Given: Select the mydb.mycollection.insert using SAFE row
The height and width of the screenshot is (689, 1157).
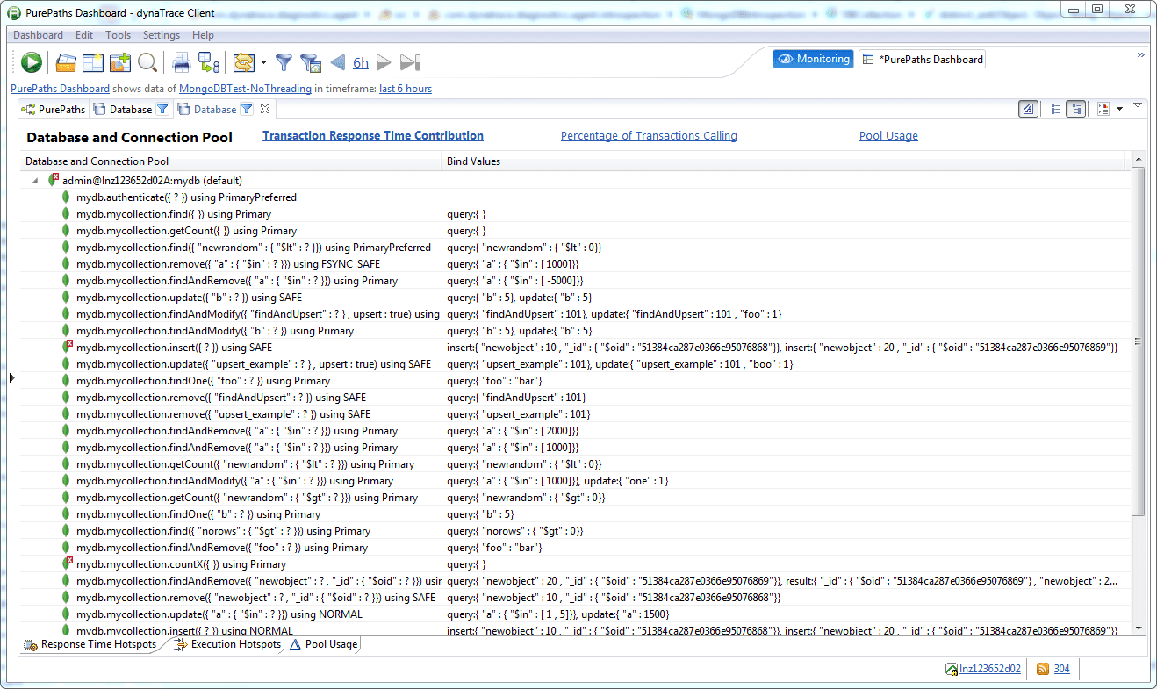Looking at the screenshot, I should tap(574, 348).
